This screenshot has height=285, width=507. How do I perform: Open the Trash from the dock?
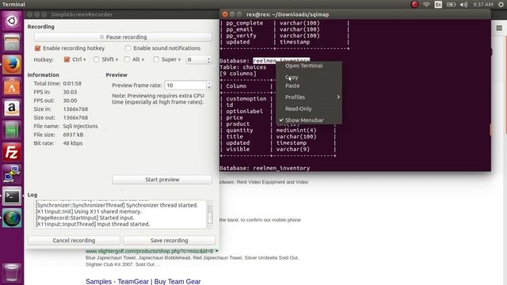point(12,272)
